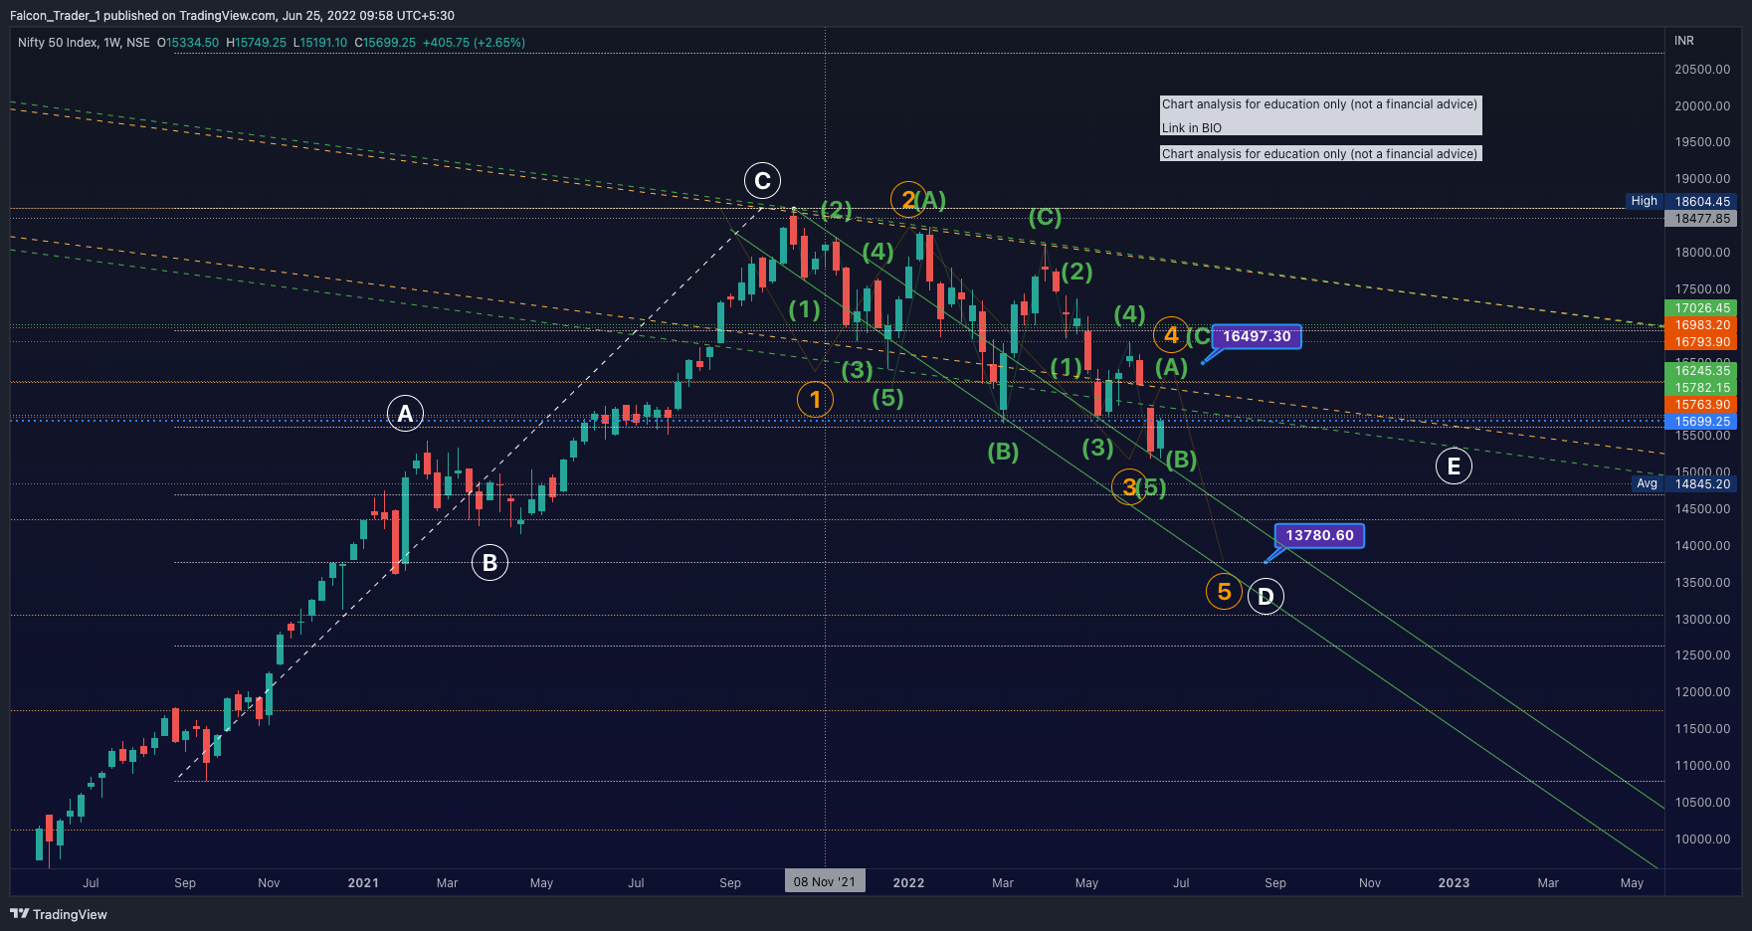Click the 16497.30 price callout
This screenshot has width=1752, height=931.
coord(1257,336)
